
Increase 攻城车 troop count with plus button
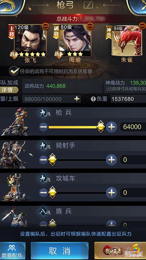(x=111, y=192)
